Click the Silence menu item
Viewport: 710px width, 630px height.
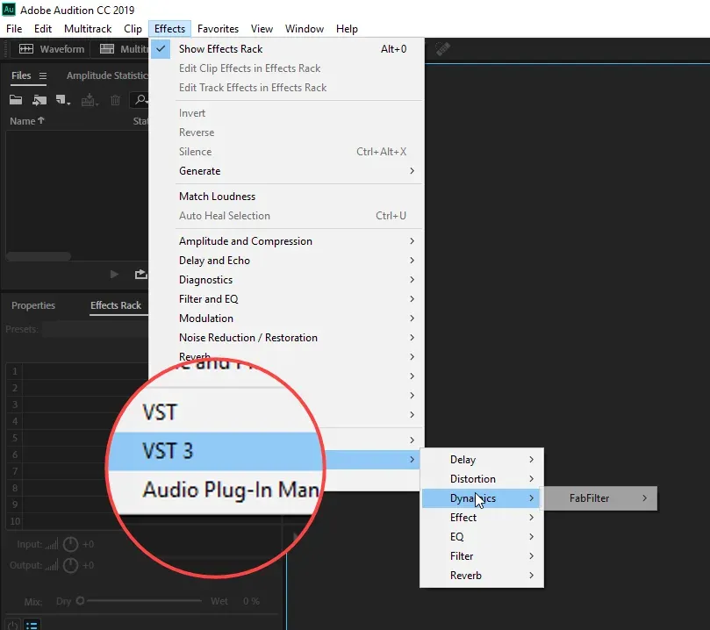point(286,152)
